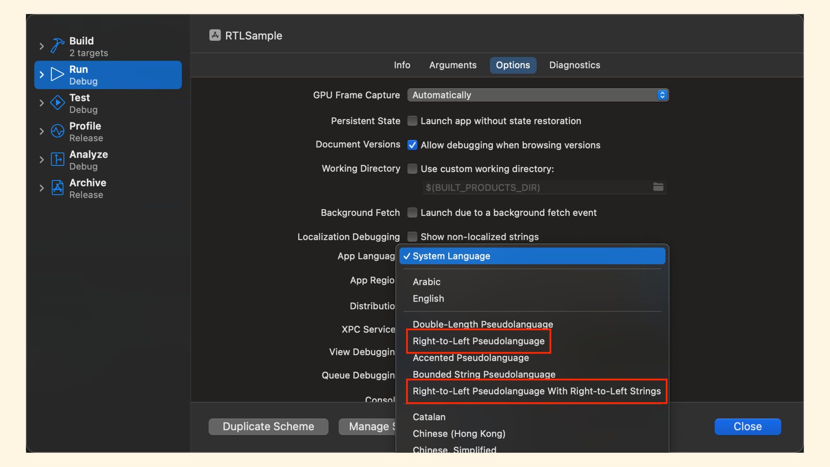
Task: Click the Persistent State label
Action: (365, 121)
